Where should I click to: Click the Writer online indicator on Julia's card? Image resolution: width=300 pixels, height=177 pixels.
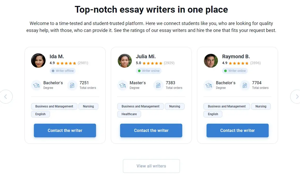(149, 71)
